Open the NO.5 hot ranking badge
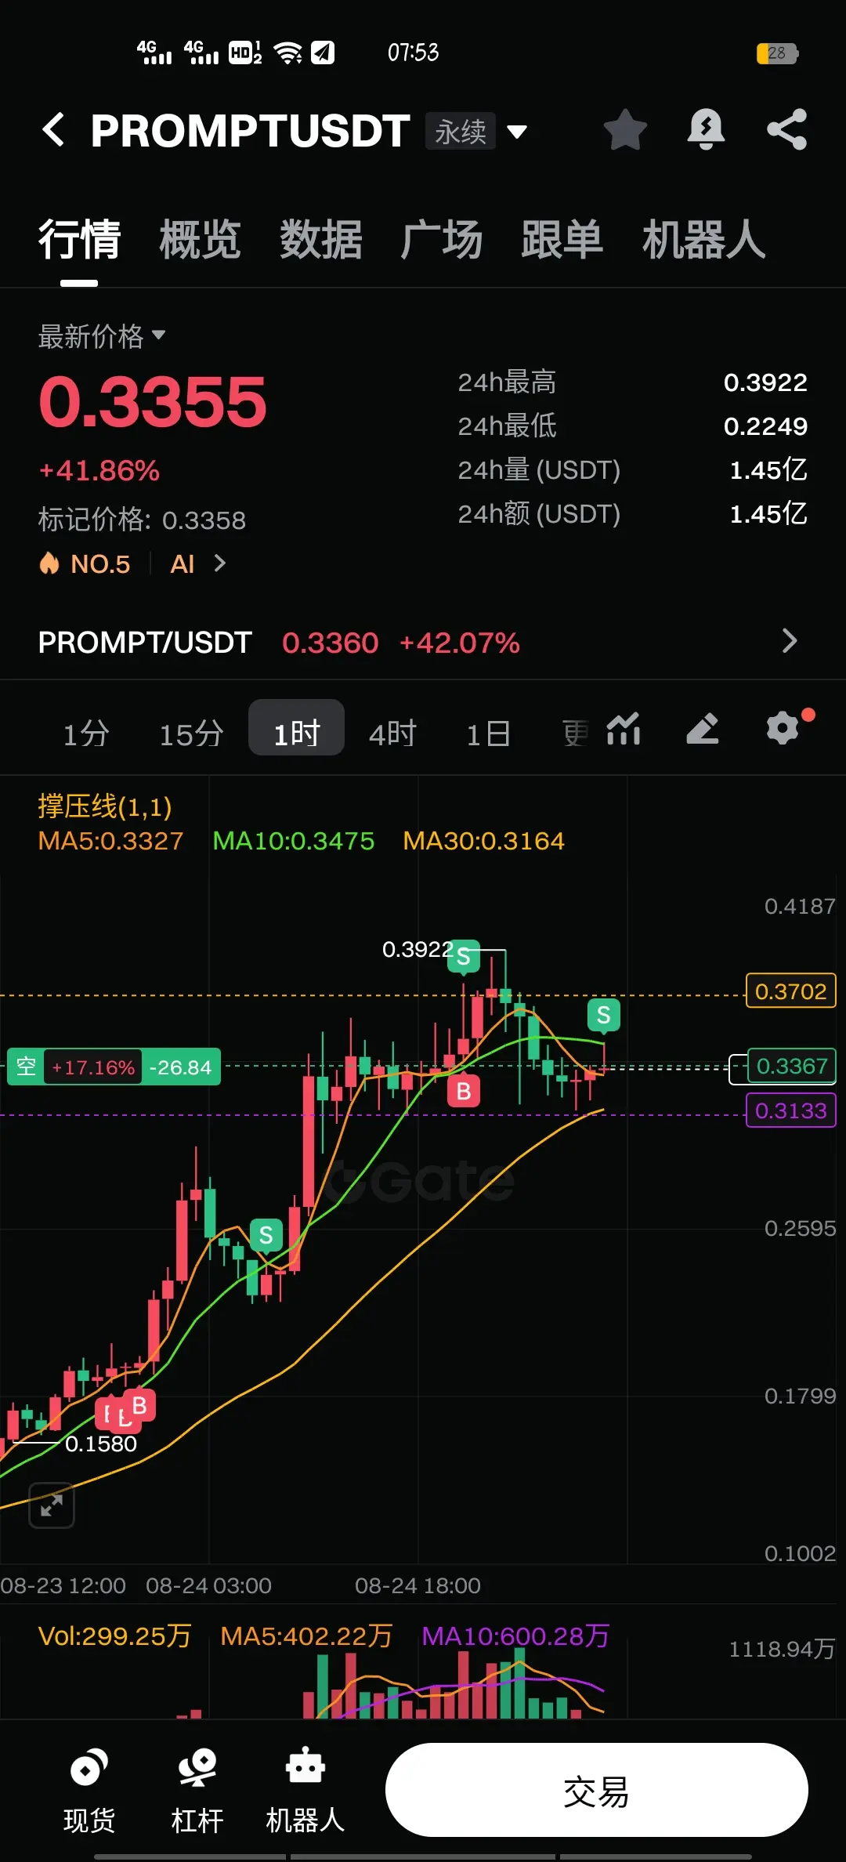 tap(85, 563)
